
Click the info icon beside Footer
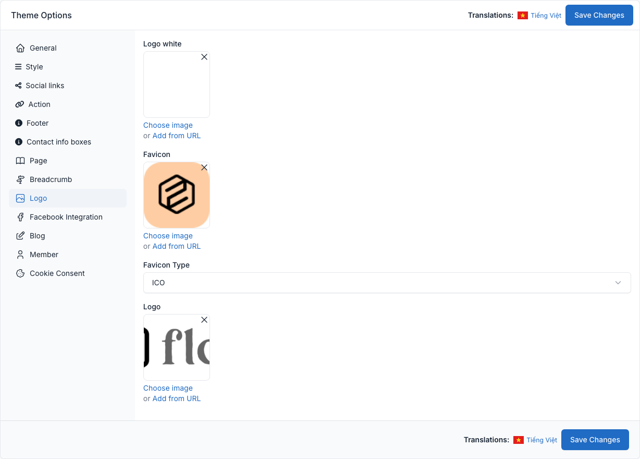19,123
